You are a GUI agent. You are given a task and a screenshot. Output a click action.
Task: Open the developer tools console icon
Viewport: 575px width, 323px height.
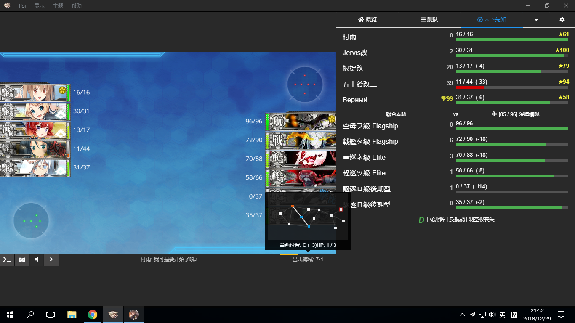coord(7,259)
